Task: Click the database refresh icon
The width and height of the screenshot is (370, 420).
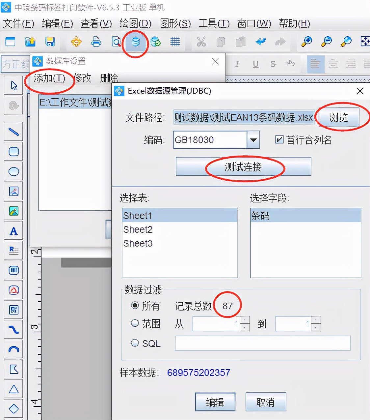Action: click(155, 42)
